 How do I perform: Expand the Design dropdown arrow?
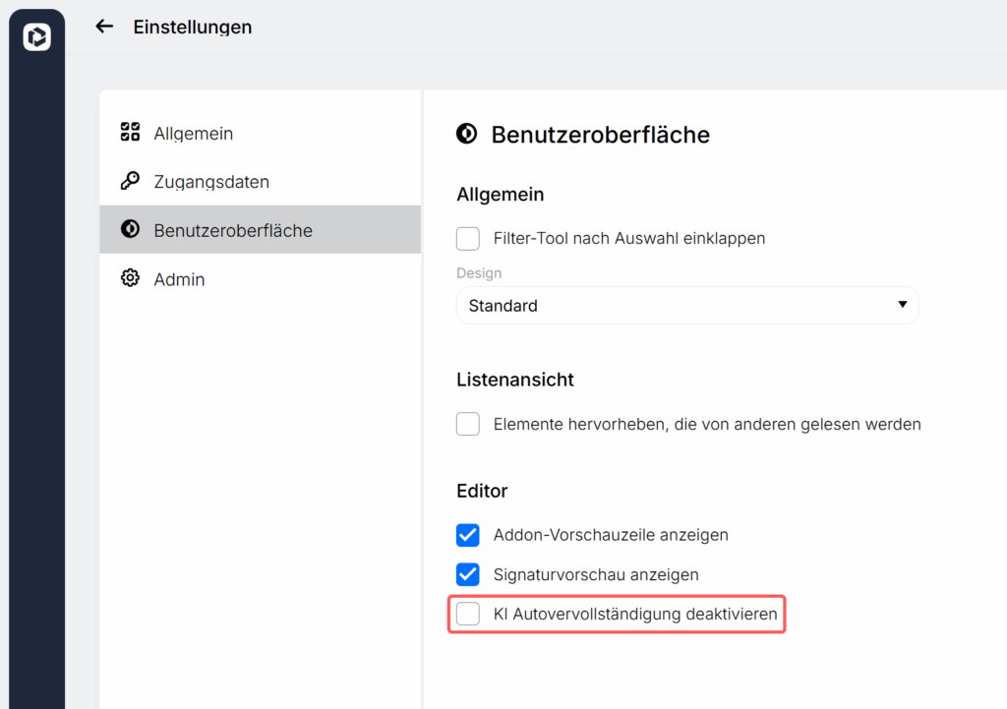pyautogui.click(x=902, y=305)
